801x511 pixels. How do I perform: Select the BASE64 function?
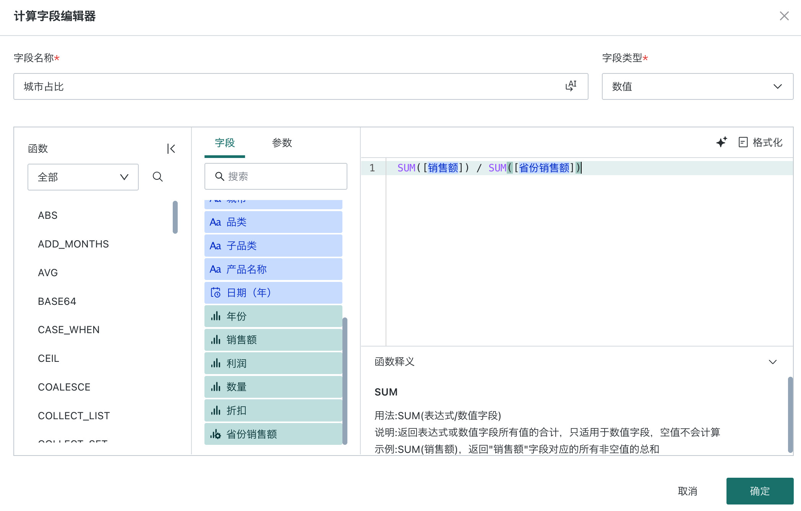click(57, 301)
